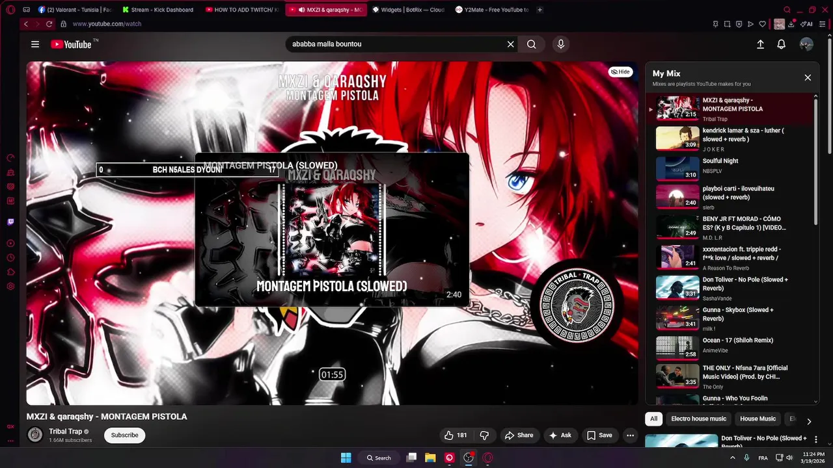Switch to HOW TO ADD TWITCH tab
833x468 pixels.
coord(241,10)
